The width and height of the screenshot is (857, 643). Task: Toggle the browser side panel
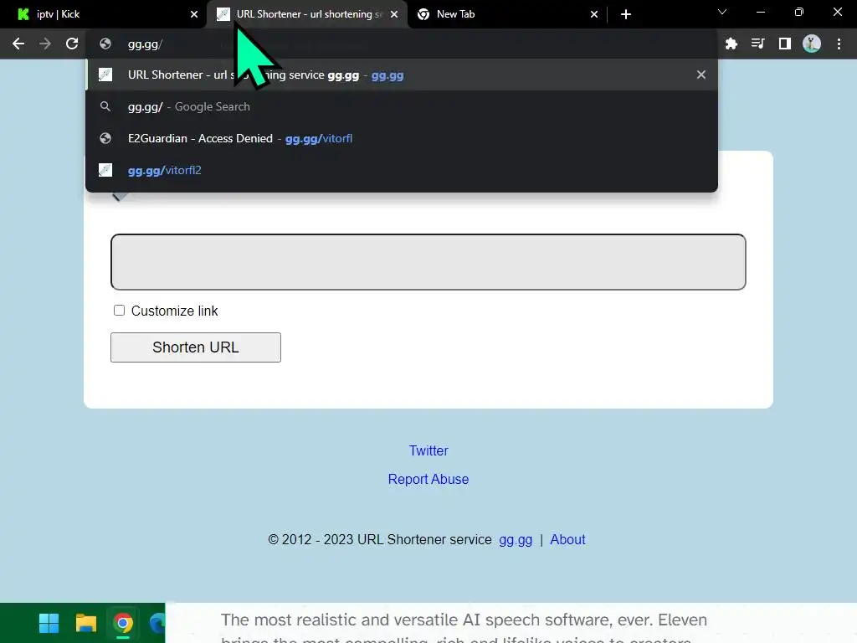pos(785,44)
